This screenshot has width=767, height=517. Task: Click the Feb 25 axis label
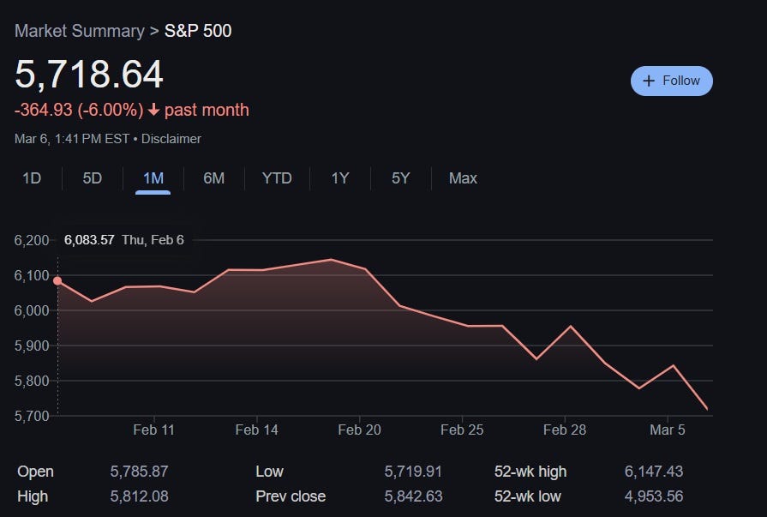(462, 430)
